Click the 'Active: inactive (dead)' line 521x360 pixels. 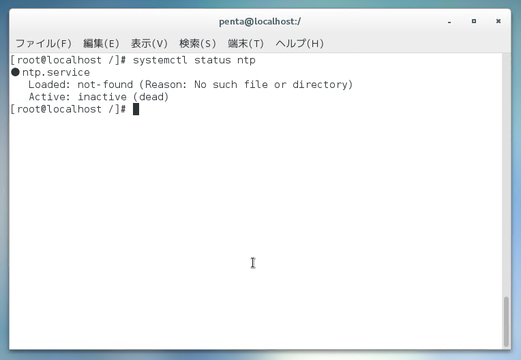click(99, 97)
